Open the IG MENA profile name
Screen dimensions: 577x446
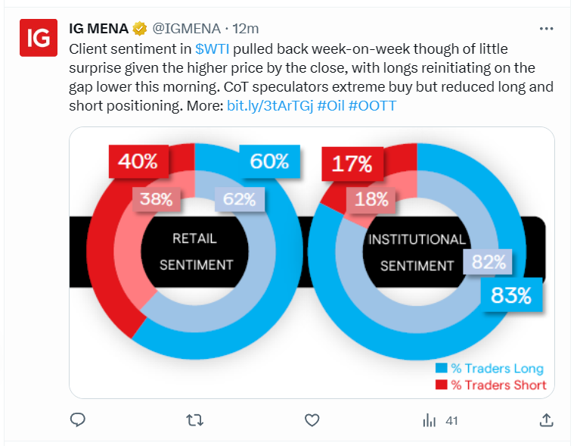pyautogui.click(x=98, y=29)
